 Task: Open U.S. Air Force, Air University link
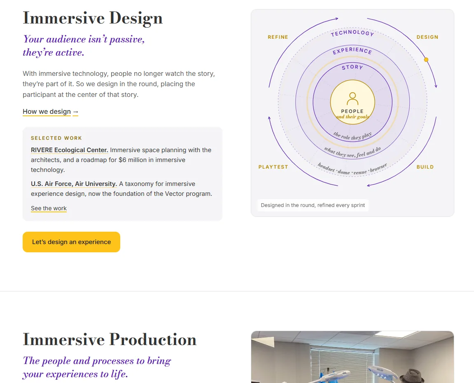pos(74,184)
